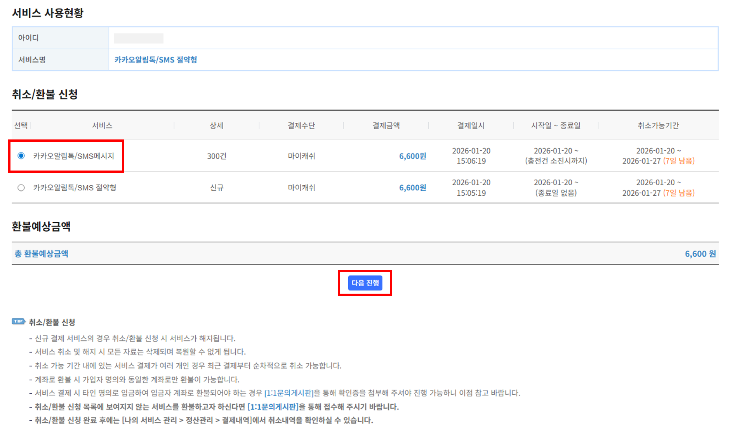Open the 카카오알림톡/SMS 절약형 service name link

[x=155, y=60]
